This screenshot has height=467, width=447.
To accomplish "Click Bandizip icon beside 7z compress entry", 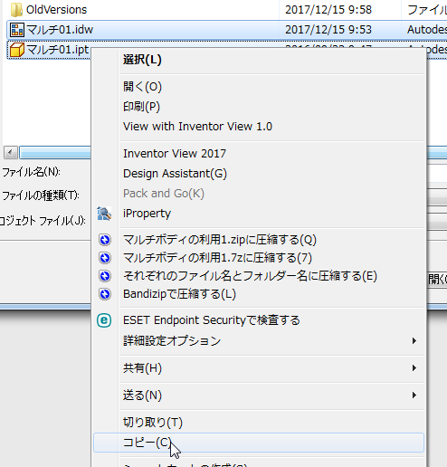I will coord(105,258).
